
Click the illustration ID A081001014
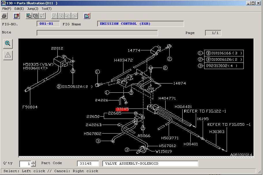tap(241, 155)
